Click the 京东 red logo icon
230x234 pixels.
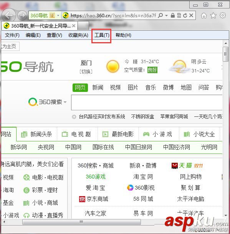click(x=82, y=199)
